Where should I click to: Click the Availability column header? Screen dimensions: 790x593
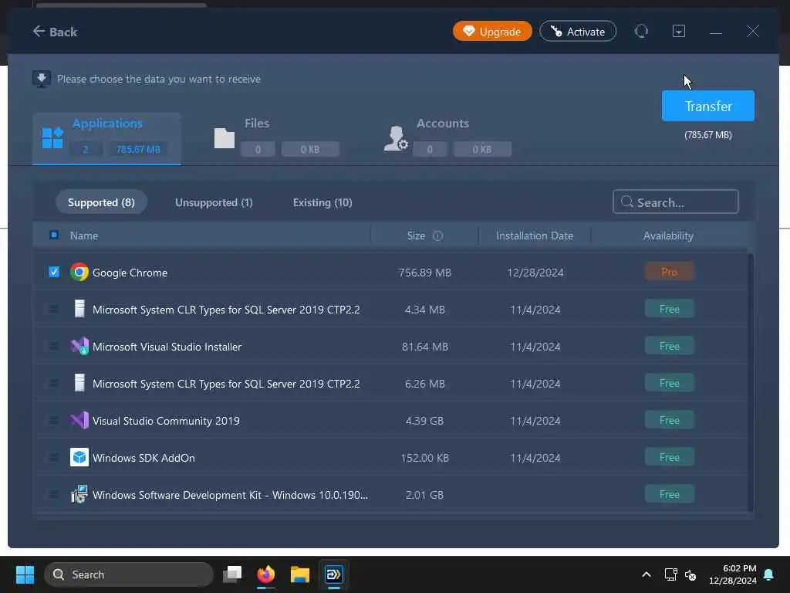(668, 236)
